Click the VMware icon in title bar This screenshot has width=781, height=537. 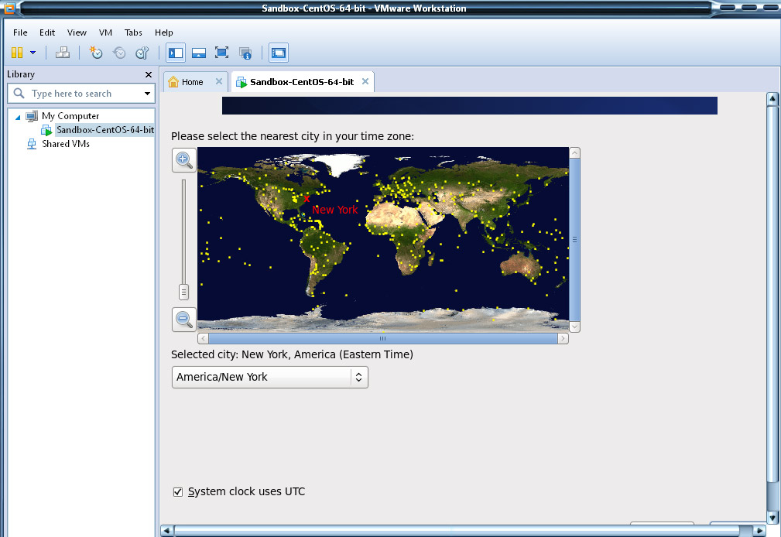click(9, 8)
